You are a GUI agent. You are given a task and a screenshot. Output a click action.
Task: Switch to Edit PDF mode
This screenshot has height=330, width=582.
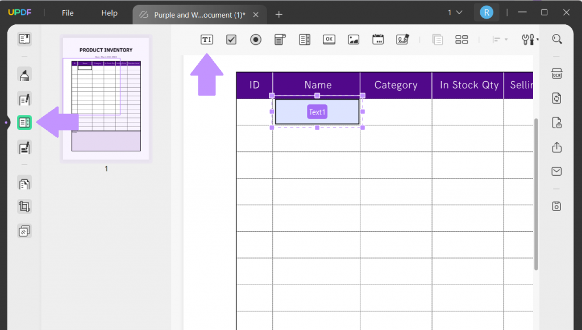pos(24,99)
